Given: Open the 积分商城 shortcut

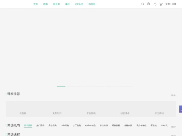Looking at the screenshot, I should click(159, 113).
